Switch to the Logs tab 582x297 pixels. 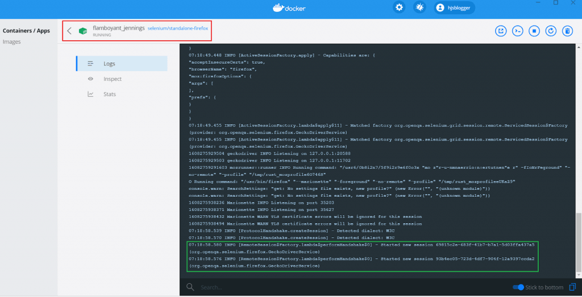click(x=109, y=64)
